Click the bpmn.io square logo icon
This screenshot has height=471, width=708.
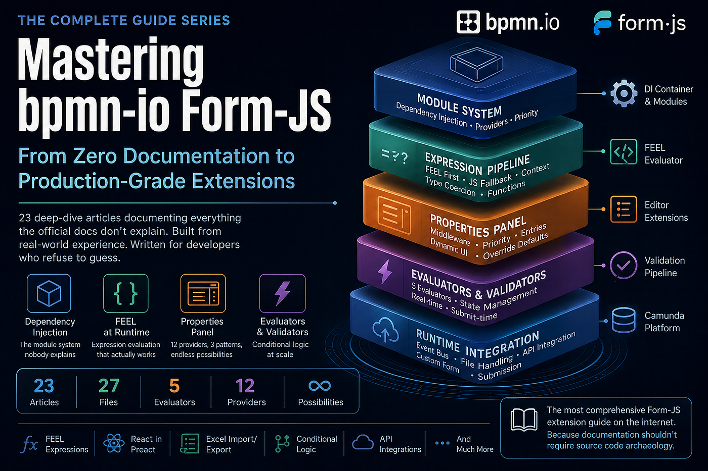tap(468, 22)
